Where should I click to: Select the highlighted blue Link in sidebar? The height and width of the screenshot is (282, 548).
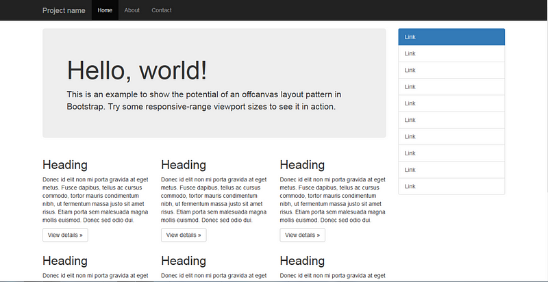click(x=451, y=37)
